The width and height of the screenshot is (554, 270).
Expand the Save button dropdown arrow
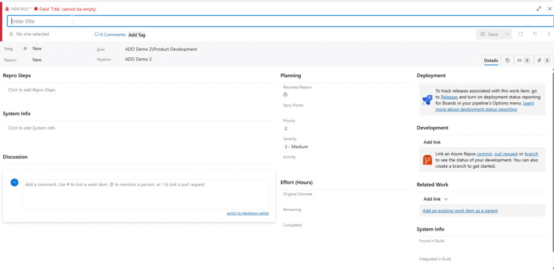coord(507,34)
